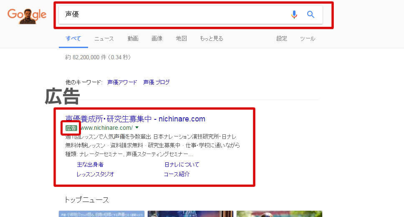Expand the もっと見る menu
404x217 pixels.
(x=212, y=39)
